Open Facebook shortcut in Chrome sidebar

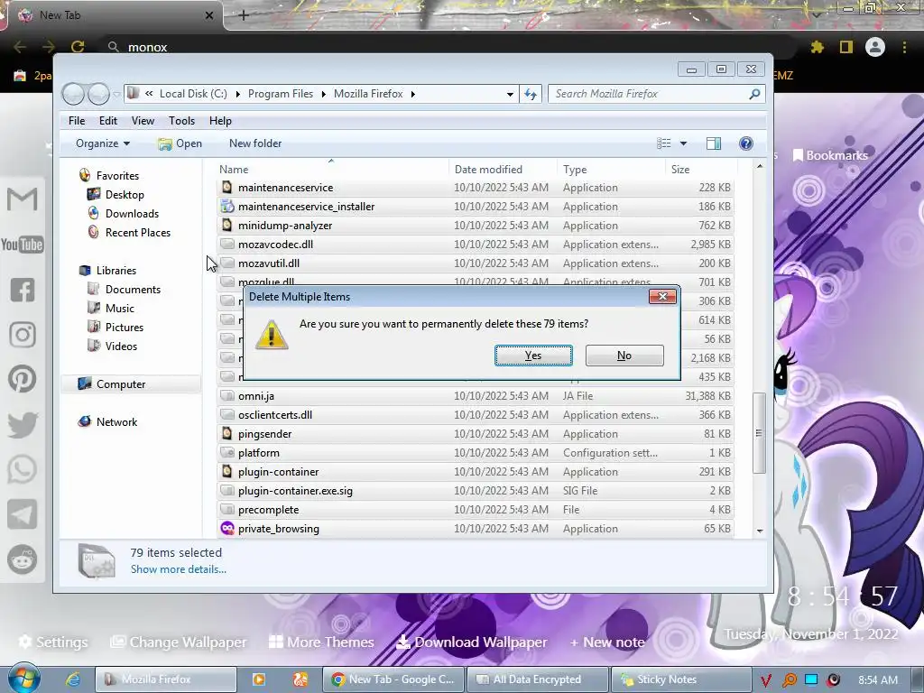click(23, 290)
